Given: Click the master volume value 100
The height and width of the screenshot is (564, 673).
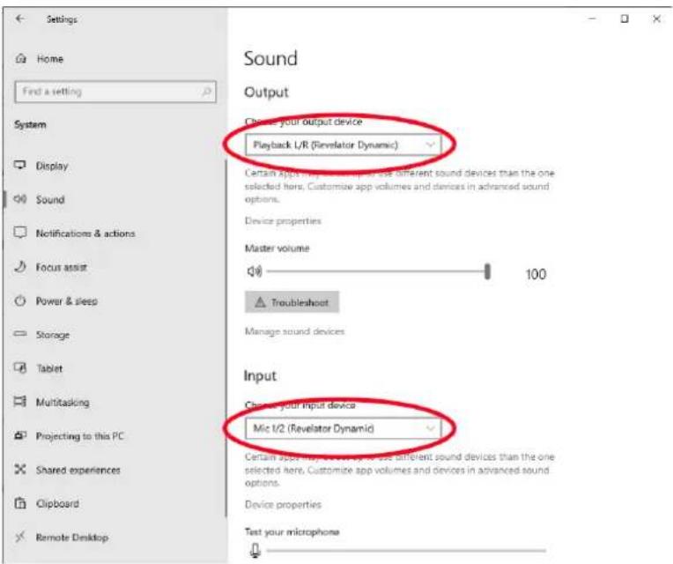Looking at the screenshot, I should 536,274.
